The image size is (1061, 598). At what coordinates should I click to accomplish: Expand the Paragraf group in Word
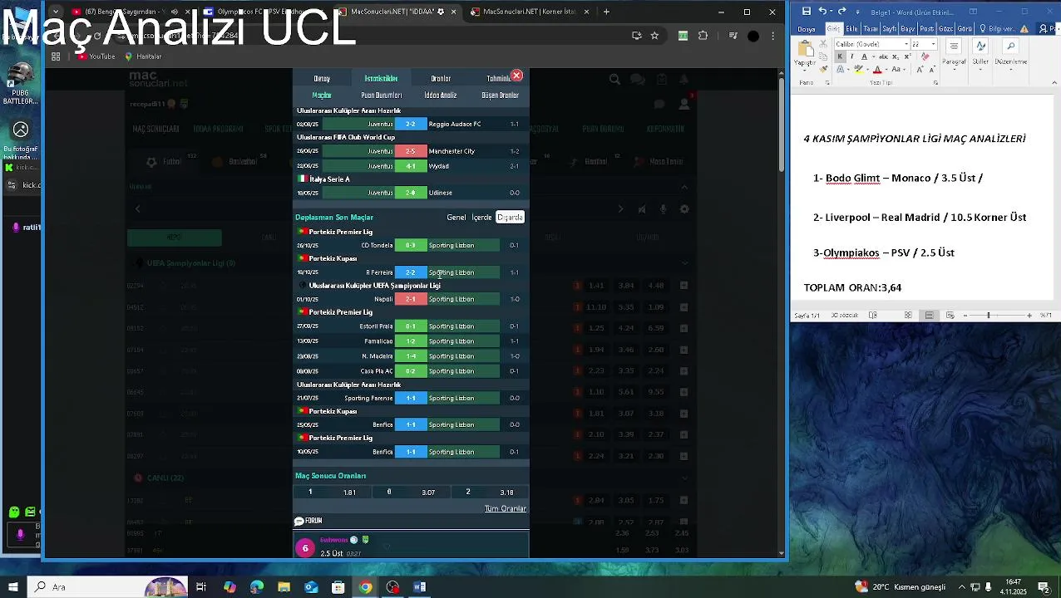click(954, 55)
